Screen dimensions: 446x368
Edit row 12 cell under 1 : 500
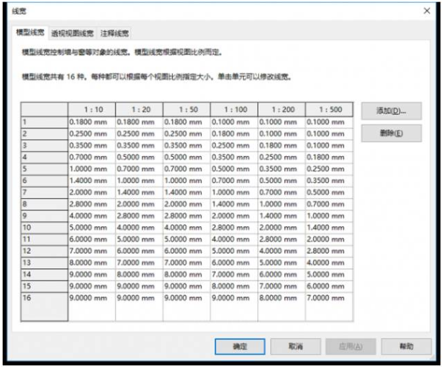point(330,251)
